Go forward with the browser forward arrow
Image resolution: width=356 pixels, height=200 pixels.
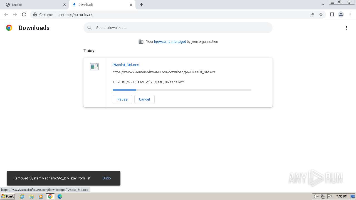click(15, 14)
